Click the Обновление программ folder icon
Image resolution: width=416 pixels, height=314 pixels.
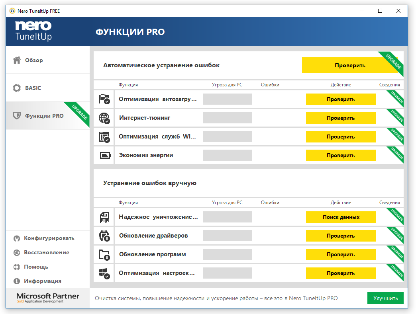pos(104,255)
